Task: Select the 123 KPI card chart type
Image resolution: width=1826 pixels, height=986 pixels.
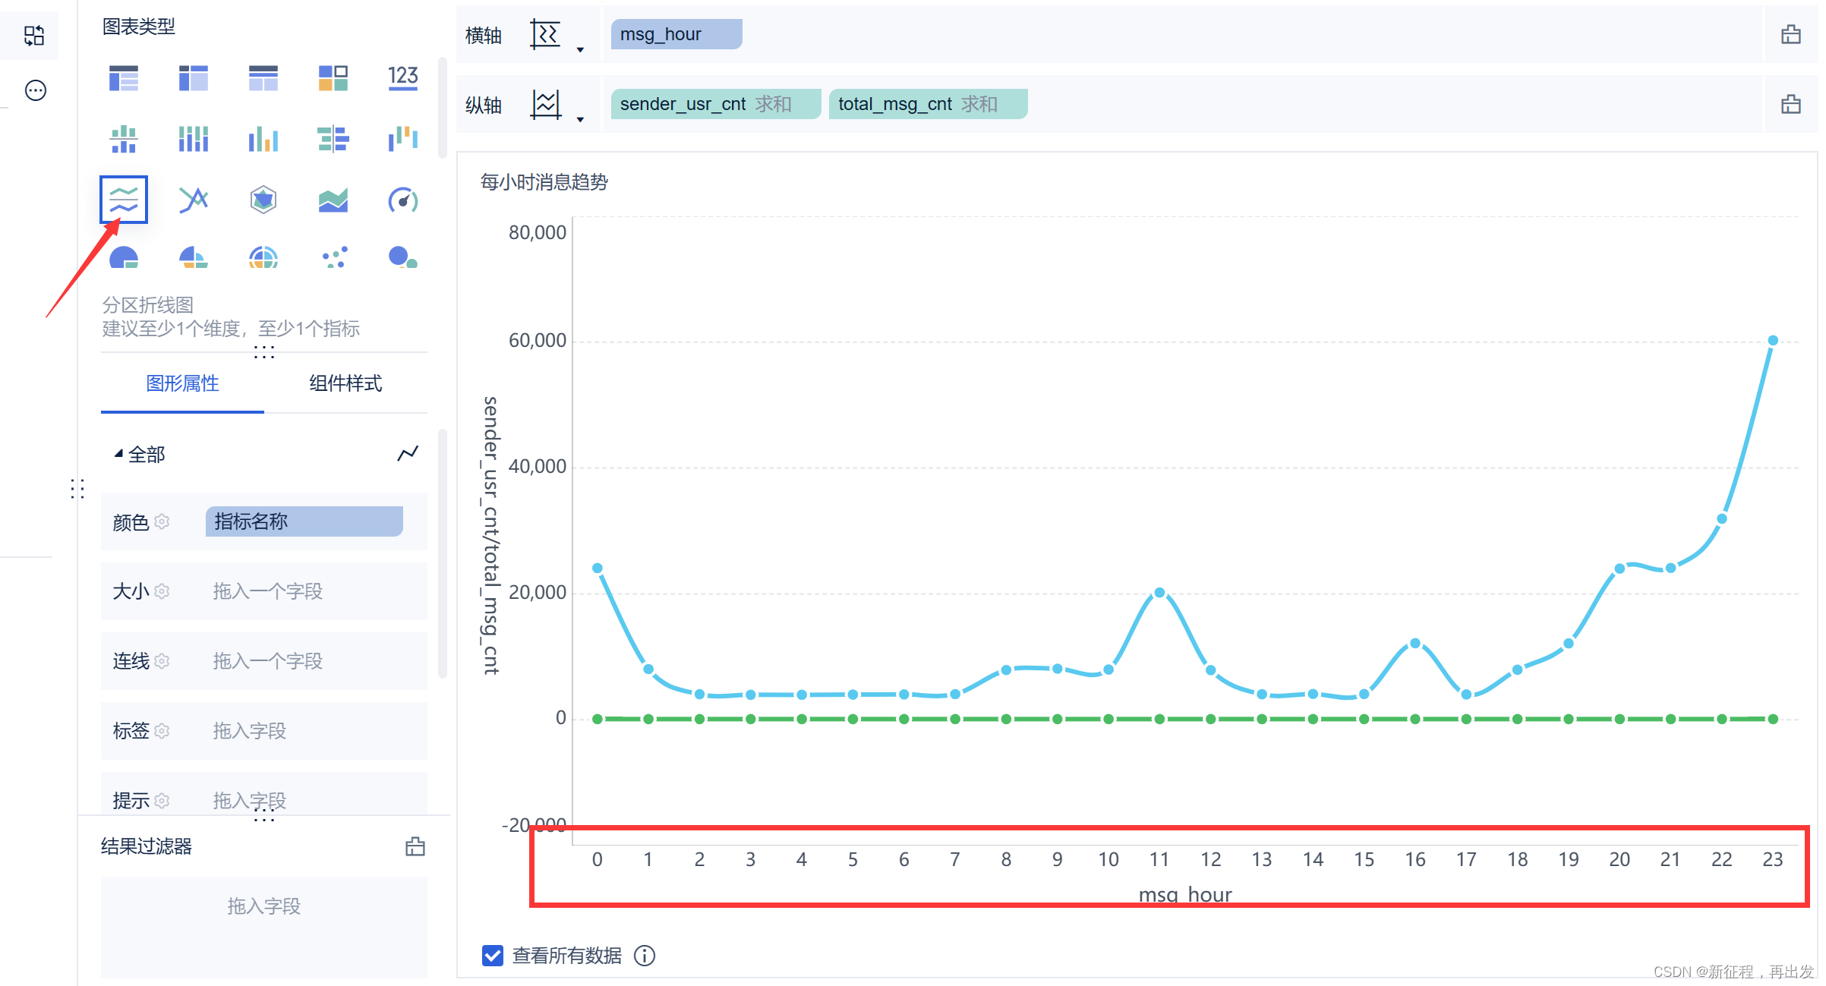Action: [403, 78]
